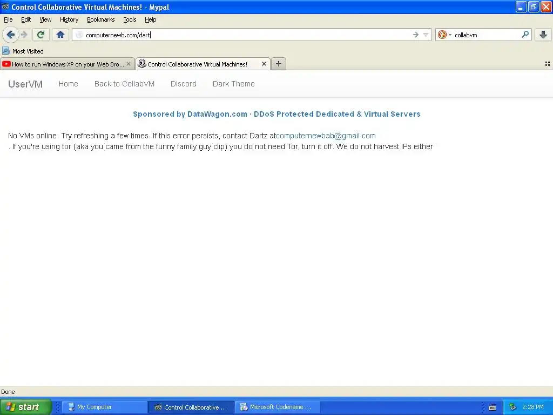Close the YouTube Windows XP tab
The width and height of the screenshot is (553, 415).
[x=129, y=64]
